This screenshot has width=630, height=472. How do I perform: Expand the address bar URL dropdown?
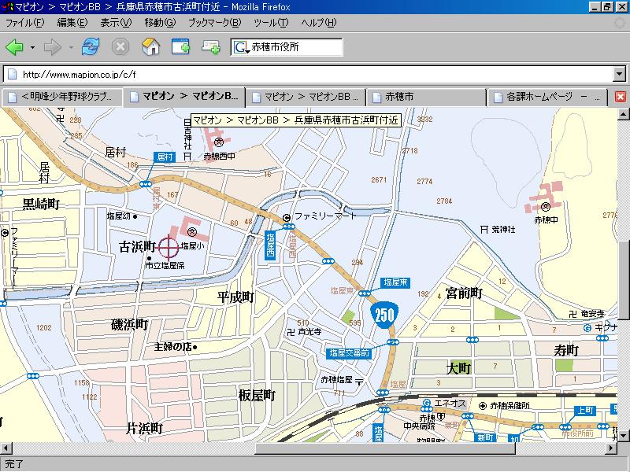tap(620, 74)
